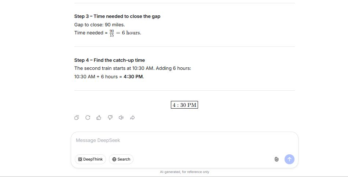Select the boxed 4 : 30 PM answer
Screen dimensions: 348x177
184,105
